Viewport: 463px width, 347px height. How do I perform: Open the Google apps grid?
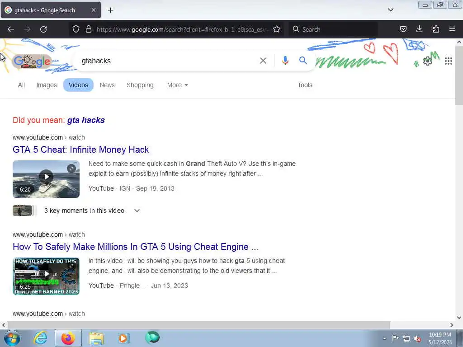click(448, 61)
